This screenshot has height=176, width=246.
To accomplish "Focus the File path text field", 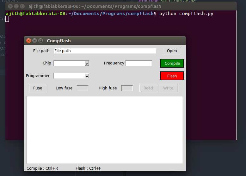I will click(x=105, y=51).
